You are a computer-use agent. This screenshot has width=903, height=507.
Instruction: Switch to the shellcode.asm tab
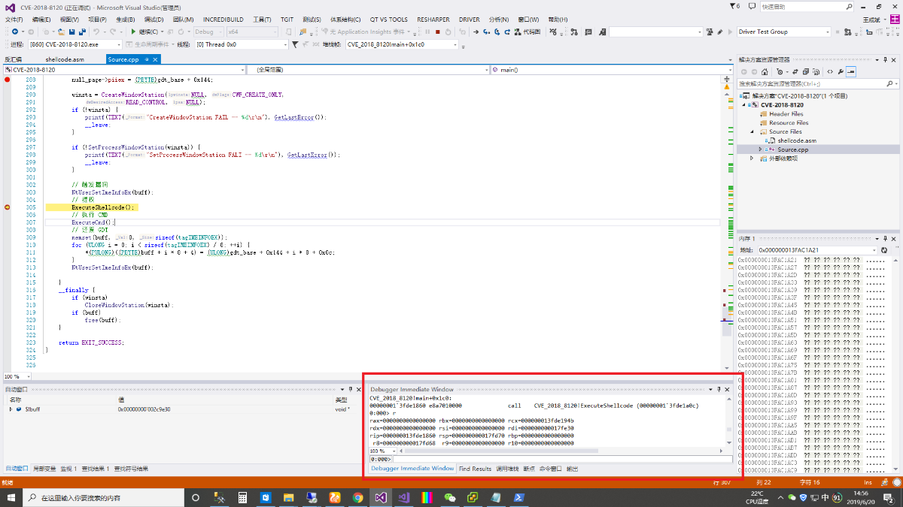(x=65, y=59)
